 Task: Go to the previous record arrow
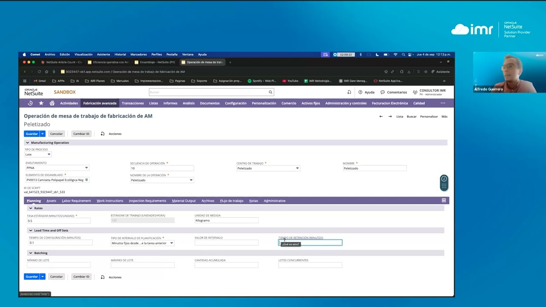pyautogui.click(x=381, y=116)
